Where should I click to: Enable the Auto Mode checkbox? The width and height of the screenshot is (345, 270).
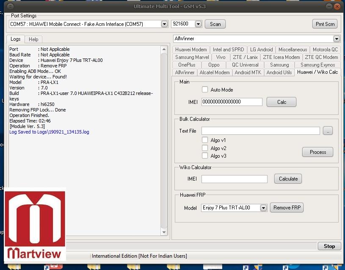point(205,89)
